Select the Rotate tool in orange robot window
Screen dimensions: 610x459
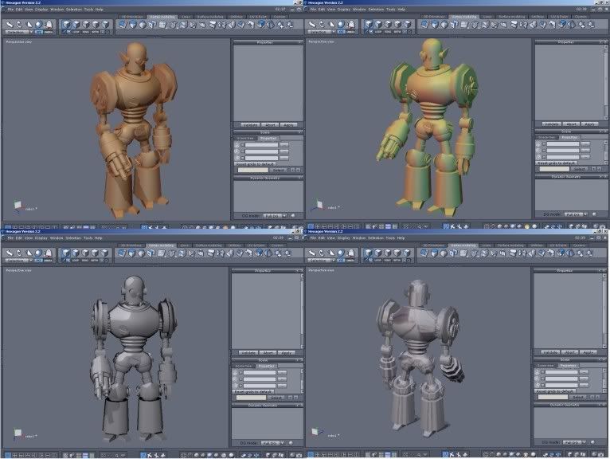coord(19,25)
